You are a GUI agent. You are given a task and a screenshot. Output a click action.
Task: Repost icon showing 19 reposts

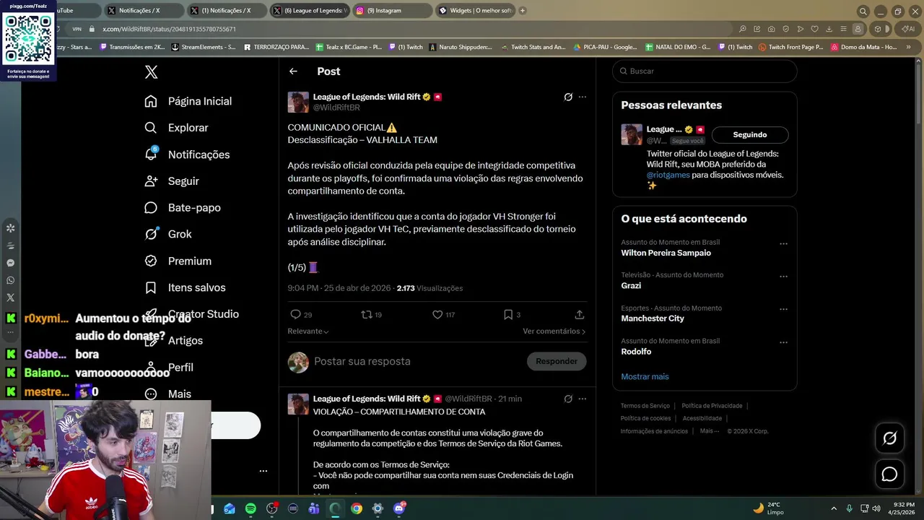[x=366, y=315]
